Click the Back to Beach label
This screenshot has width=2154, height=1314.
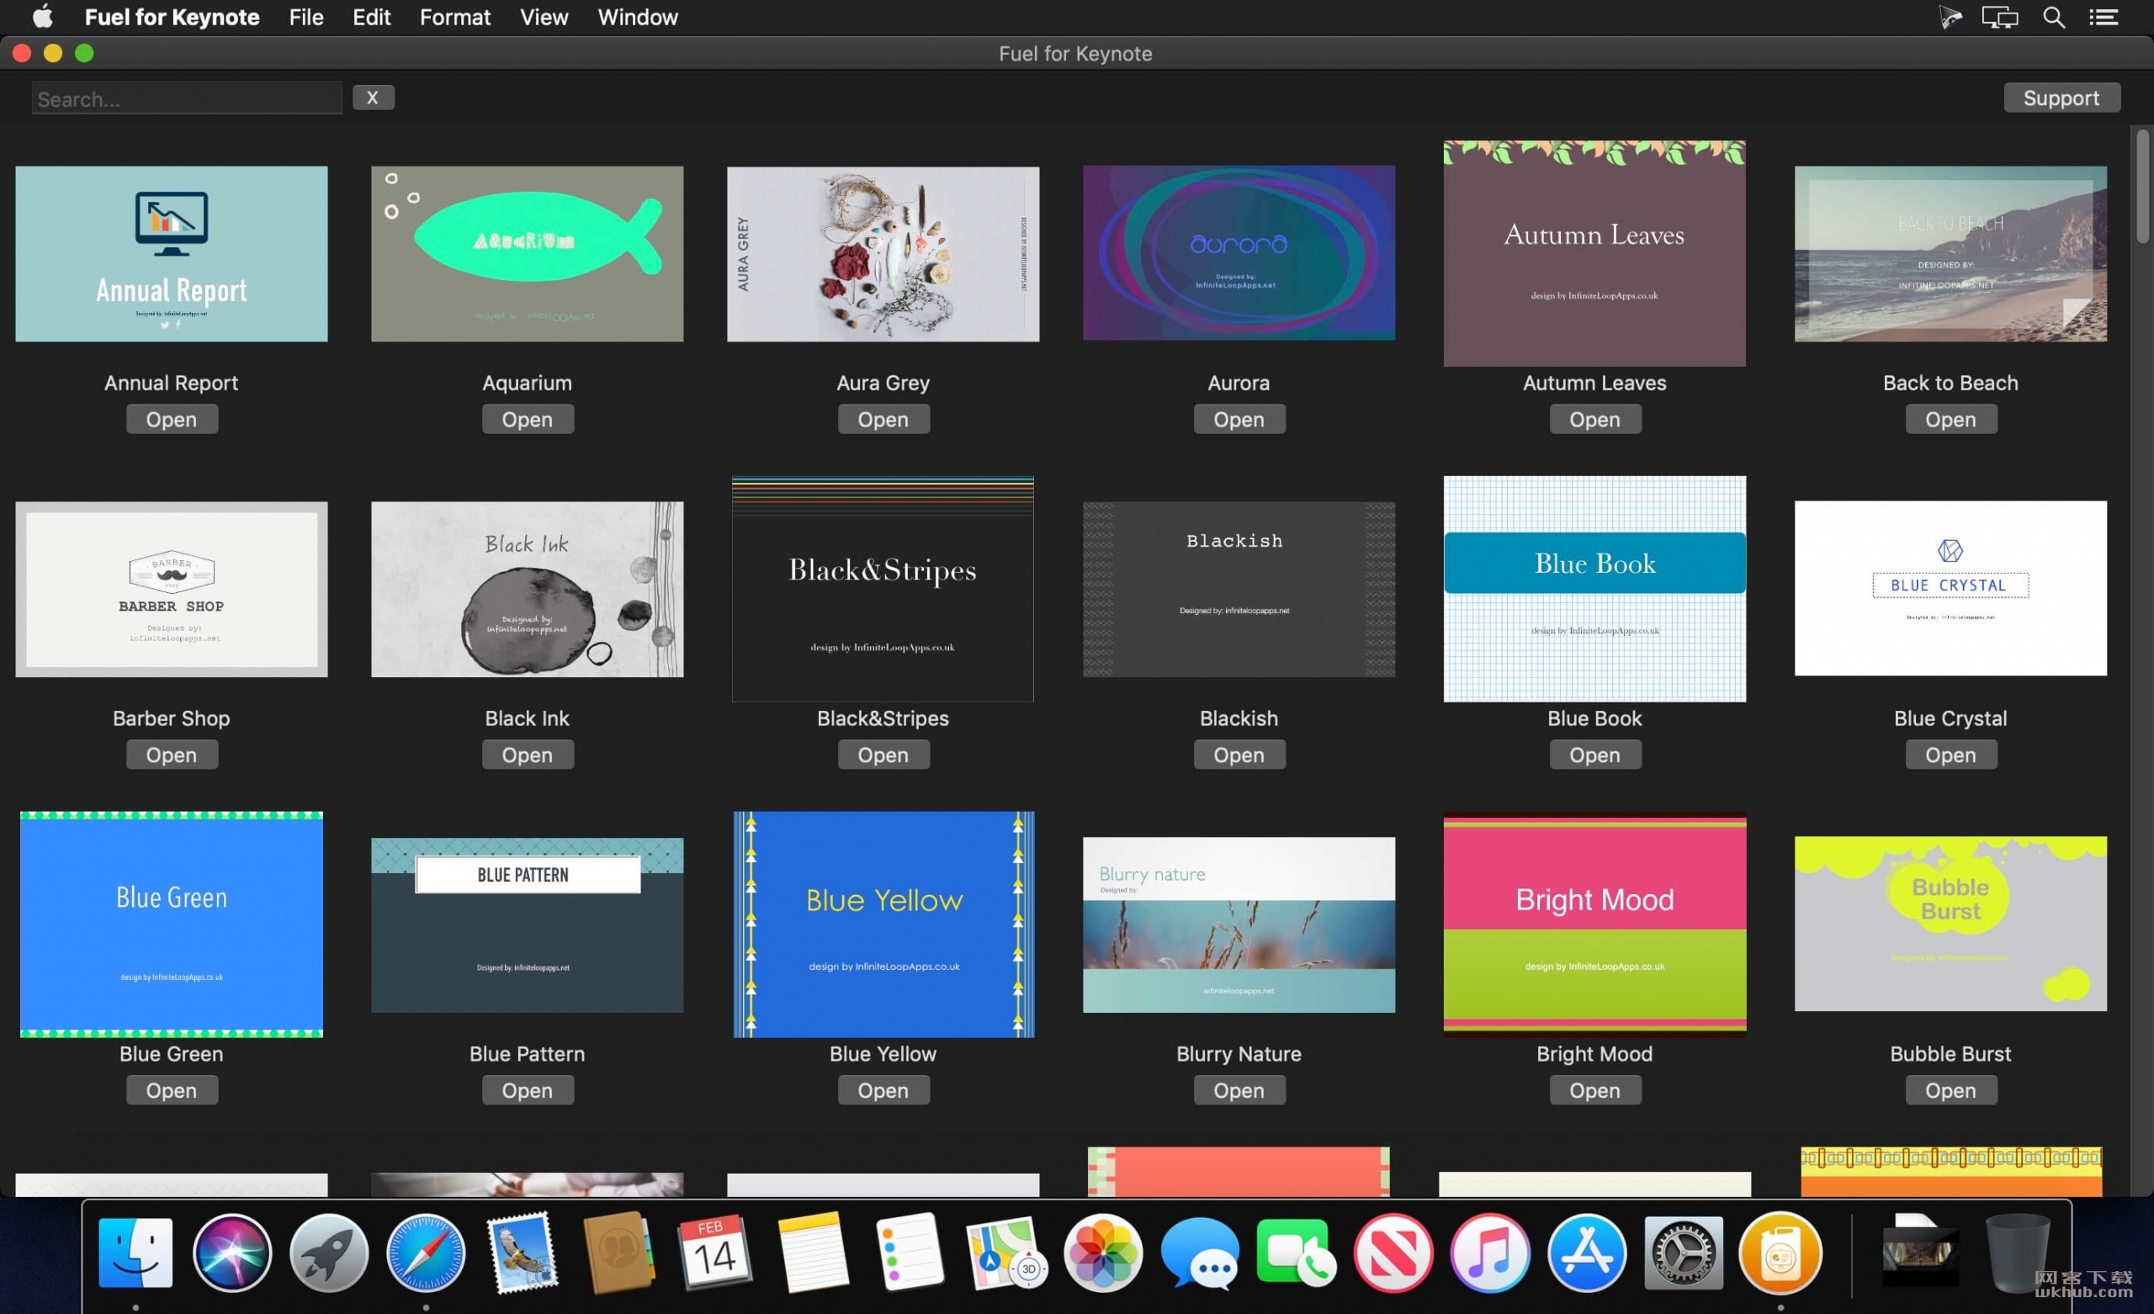(x=1950, y=383)
